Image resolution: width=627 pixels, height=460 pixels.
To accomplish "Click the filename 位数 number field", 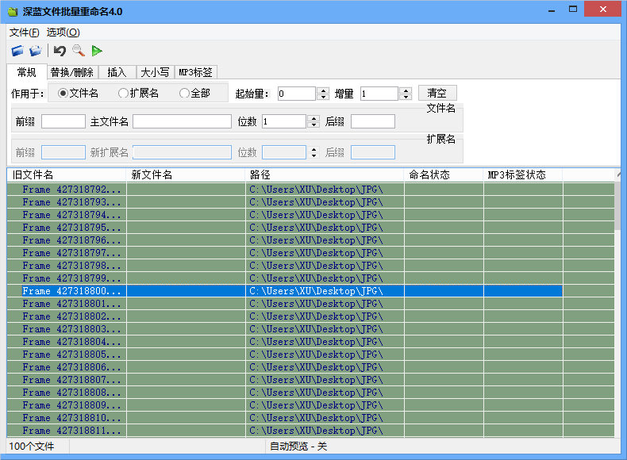I will 284,121.
